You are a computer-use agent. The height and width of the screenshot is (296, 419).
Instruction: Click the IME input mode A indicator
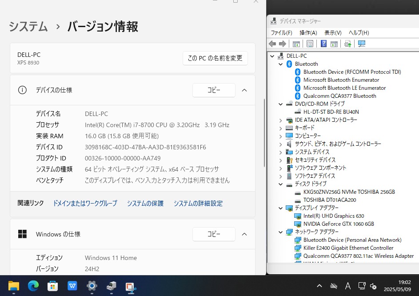coord(347,286)
